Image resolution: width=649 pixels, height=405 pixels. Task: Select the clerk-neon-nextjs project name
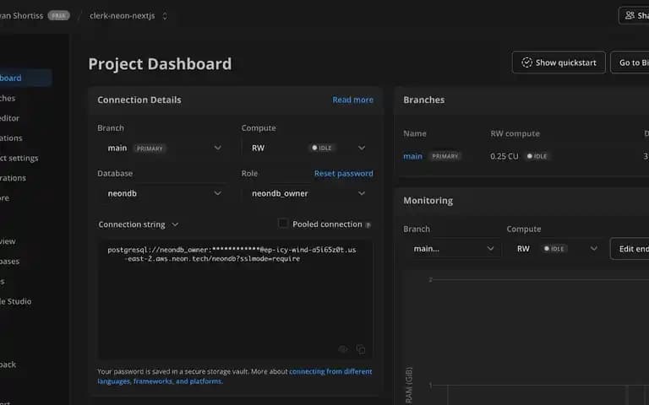pos(122,16)
